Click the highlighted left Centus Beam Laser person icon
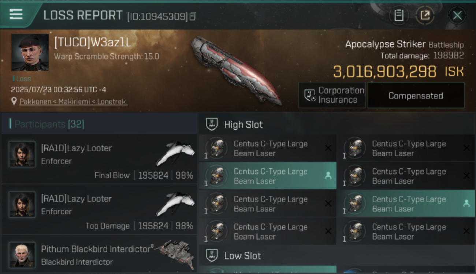This screenshot has width=476, height=274. [328, 176]
